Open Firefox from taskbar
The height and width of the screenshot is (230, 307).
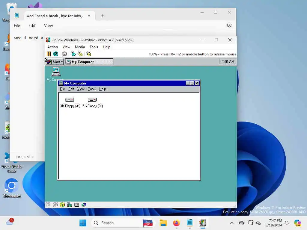pos(176,223)
